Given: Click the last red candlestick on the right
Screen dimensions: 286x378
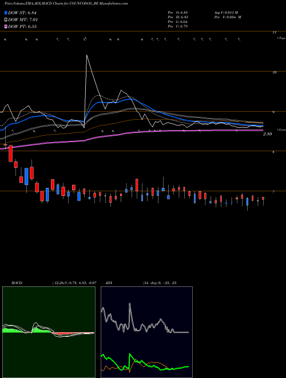Looking at the screenshot, I should 263,198.
